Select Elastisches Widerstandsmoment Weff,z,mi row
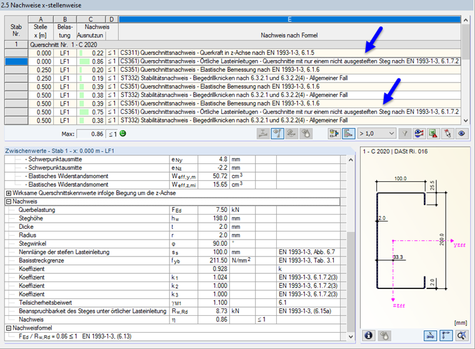The height and width of the screenshot is (349, 475). (x=172, y=185)
